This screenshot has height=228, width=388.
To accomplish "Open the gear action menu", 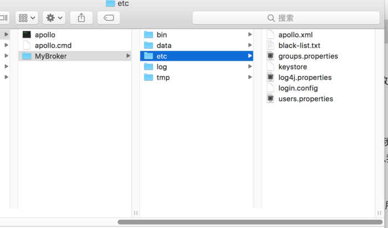I will [54, 18].
